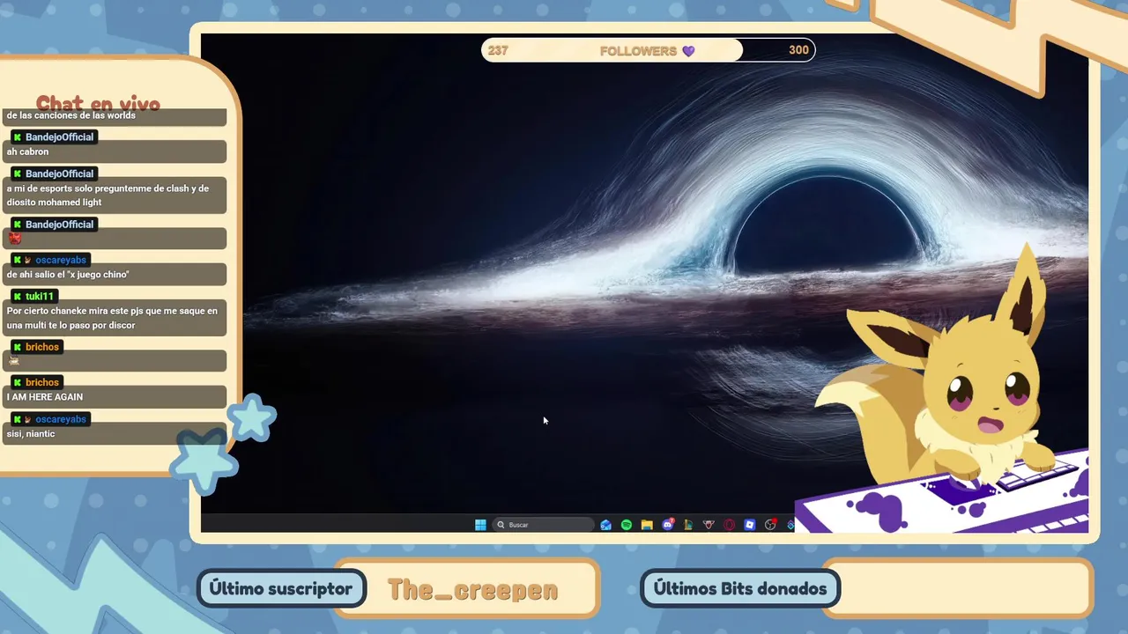The image size is (1128, 634).
Task: Click oscareyabs name above 'x juego chino' message
Action: pyautogui.click(x=61, y=261)
